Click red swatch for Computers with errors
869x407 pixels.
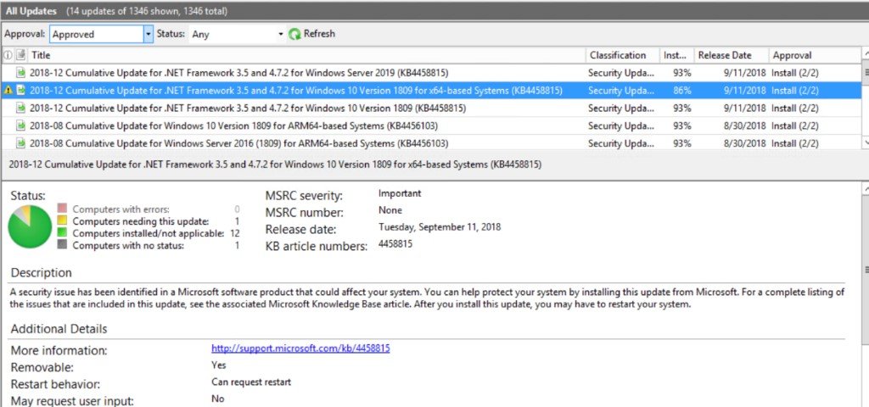pos(62,209)
